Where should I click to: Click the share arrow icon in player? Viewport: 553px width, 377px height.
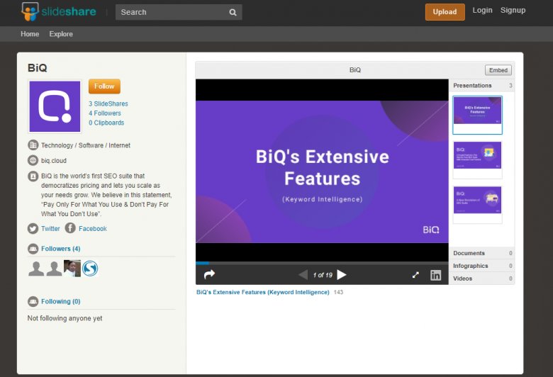[x=209, y=274]
